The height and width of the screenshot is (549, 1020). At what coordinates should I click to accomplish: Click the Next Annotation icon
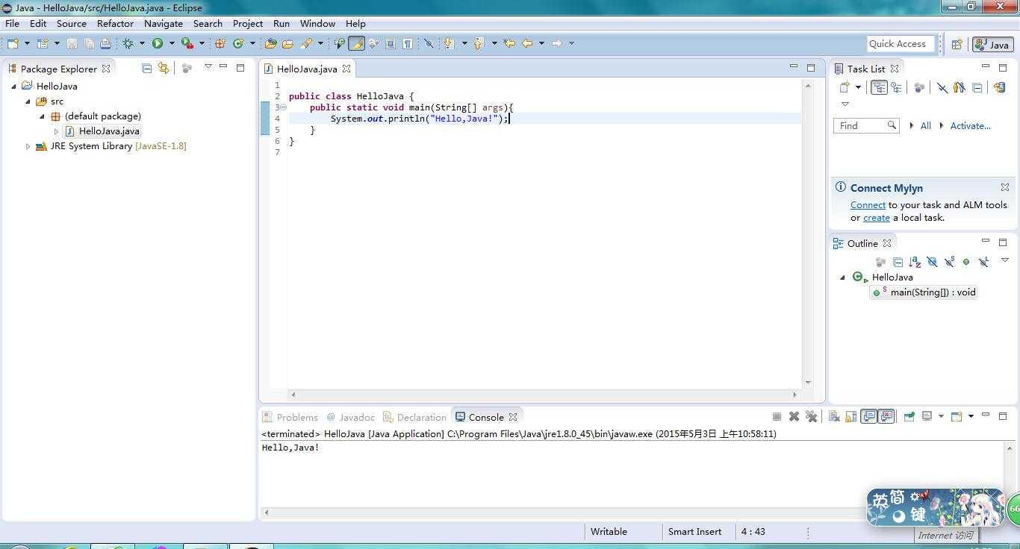click(x=449, y=44)
